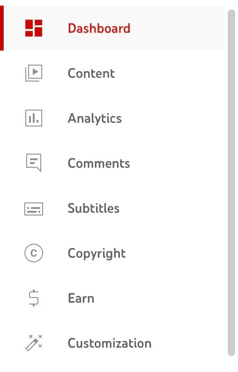The width and height of the screenshot is (238, 372).
Task: Select the Customization text label
Action: 110,343
